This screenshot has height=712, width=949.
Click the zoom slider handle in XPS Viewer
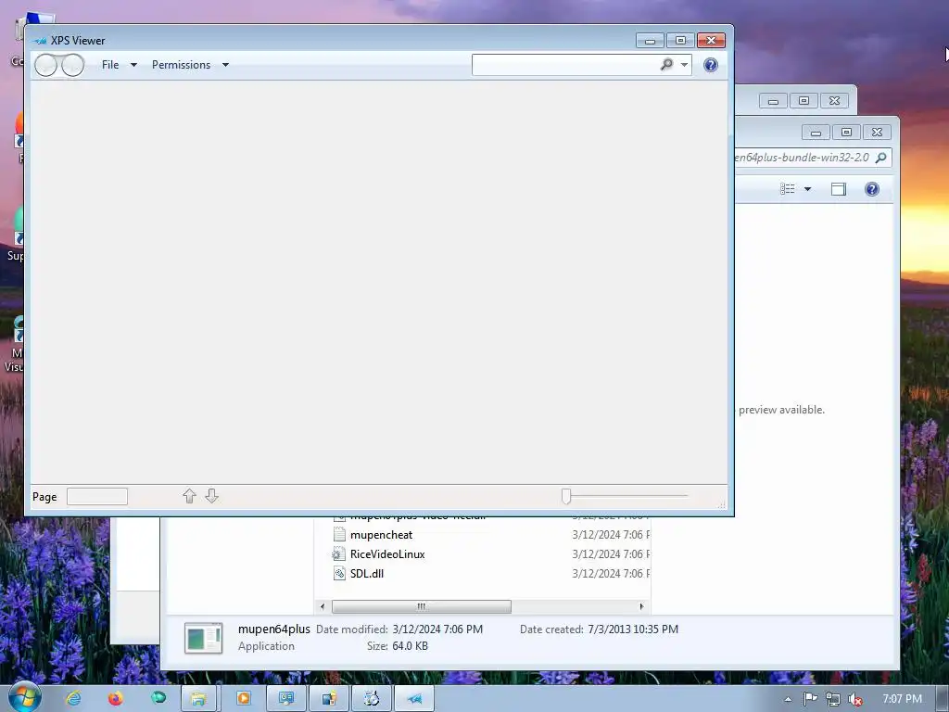click(x=566, y=497)
